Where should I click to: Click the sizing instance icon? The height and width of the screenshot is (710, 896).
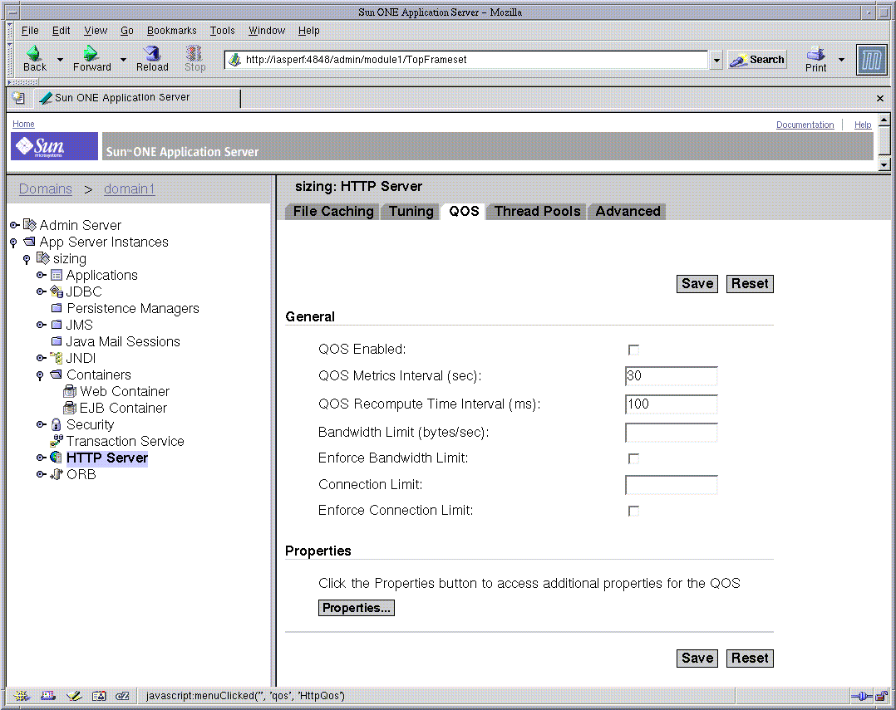[43, 258]
